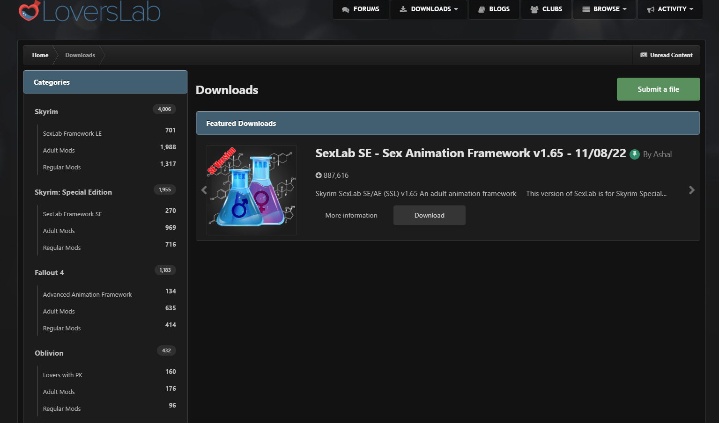Open the SexLab SE Framework v1.65 title
Image resolution: width=719 pixels, height=423 pixels.
point(470,153)
